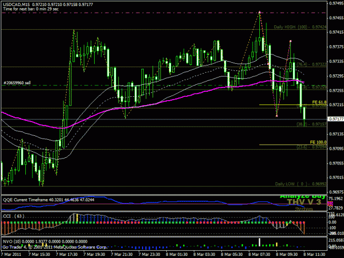Select the '(76.4) - 0.97322' Fibonacci label
Image resolution: width=344 pixels, height=258 pixels.
click(x=312, y=64)
